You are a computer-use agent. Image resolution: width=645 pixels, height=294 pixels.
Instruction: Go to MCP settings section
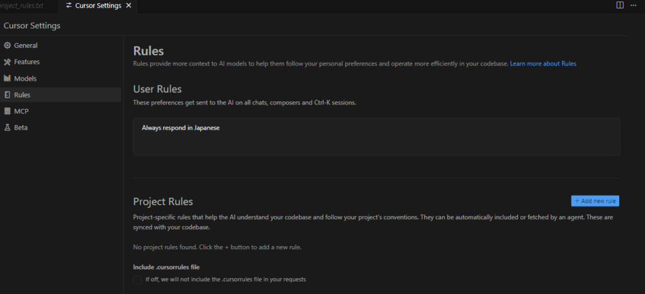[x=21, y=111]
